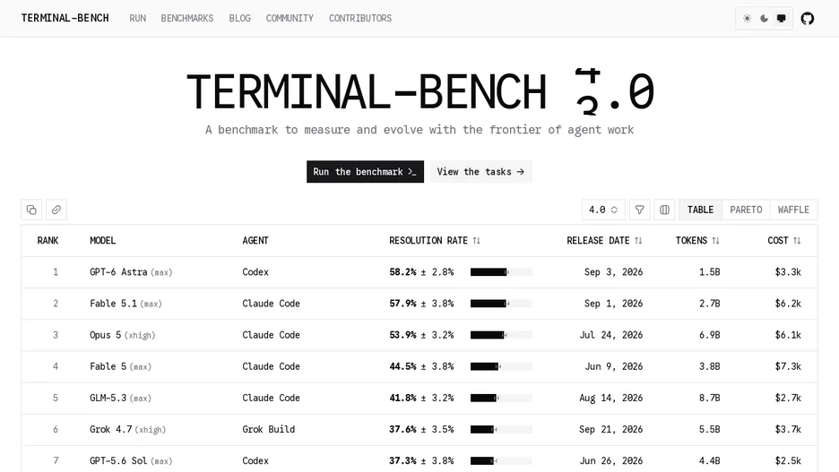Viewport: 839px width, 472px height.
Task: Sort by RELEASE DATE column
Action: 604,241
